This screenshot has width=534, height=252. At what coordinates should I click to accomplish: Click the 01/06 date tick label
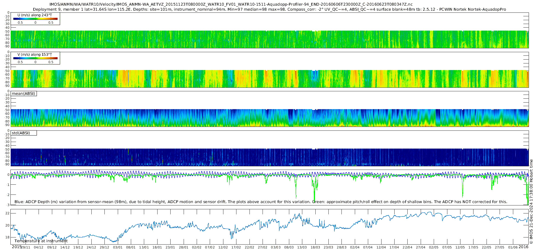pos(513,247)
